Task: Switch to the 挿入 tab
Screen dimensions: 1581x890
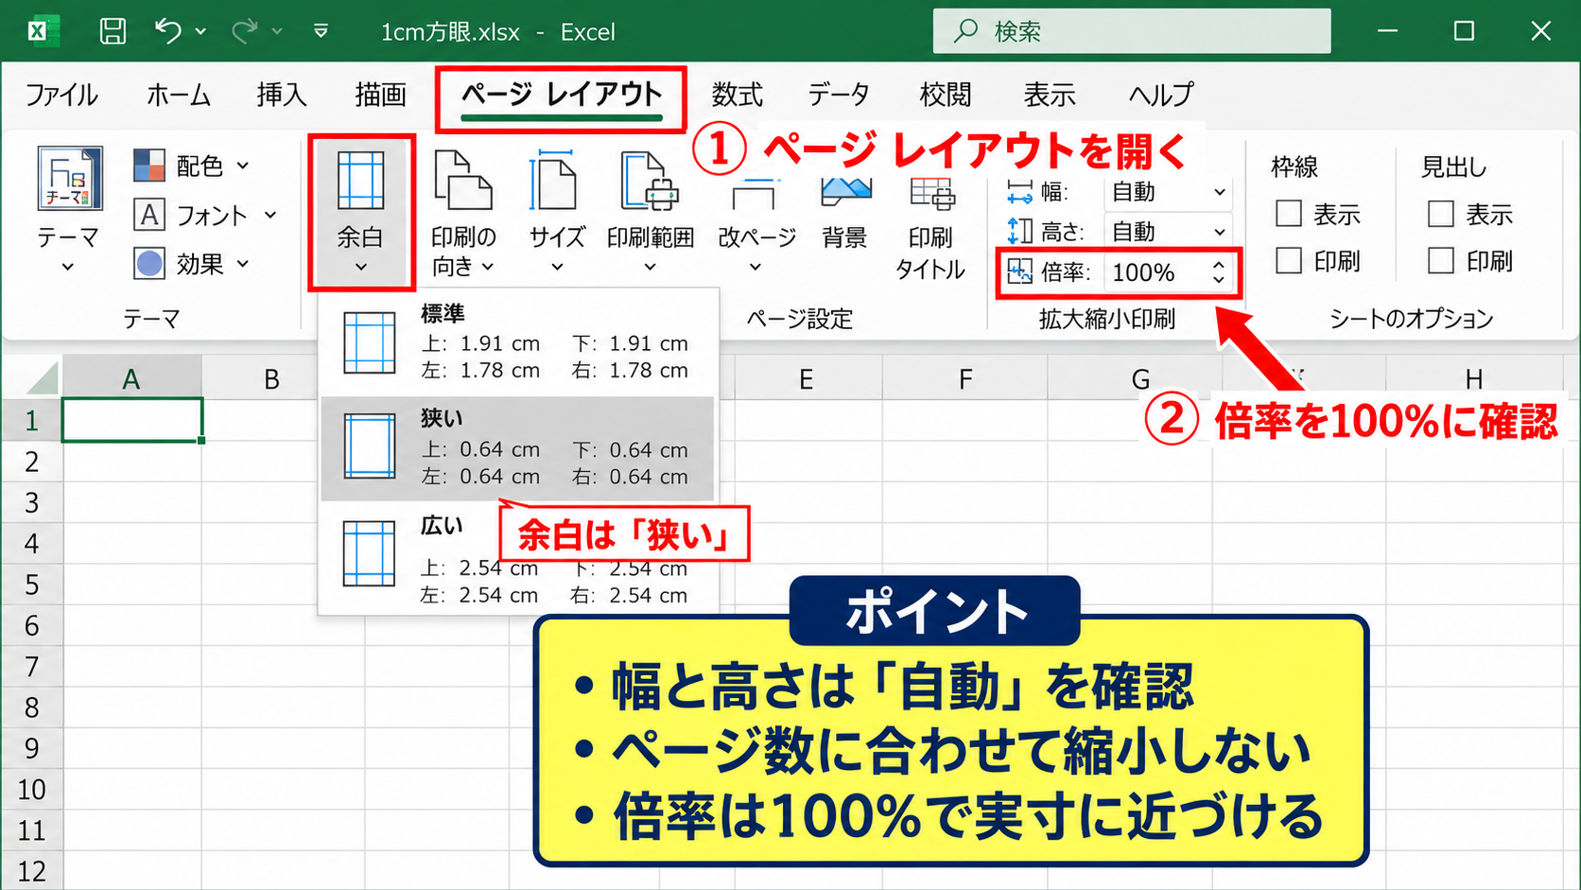Action: 282,95
